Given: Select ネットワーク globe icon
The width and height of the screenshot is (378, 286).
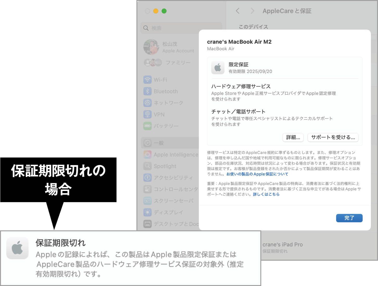Looking at the screenshot, I should pos(147,103).
